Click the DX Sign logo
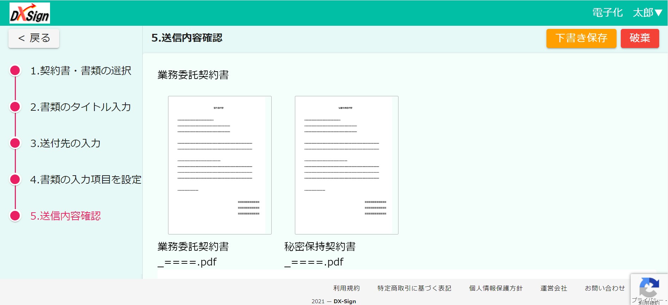The height and width of the screenshot is (305, 668). click(30, 13)
